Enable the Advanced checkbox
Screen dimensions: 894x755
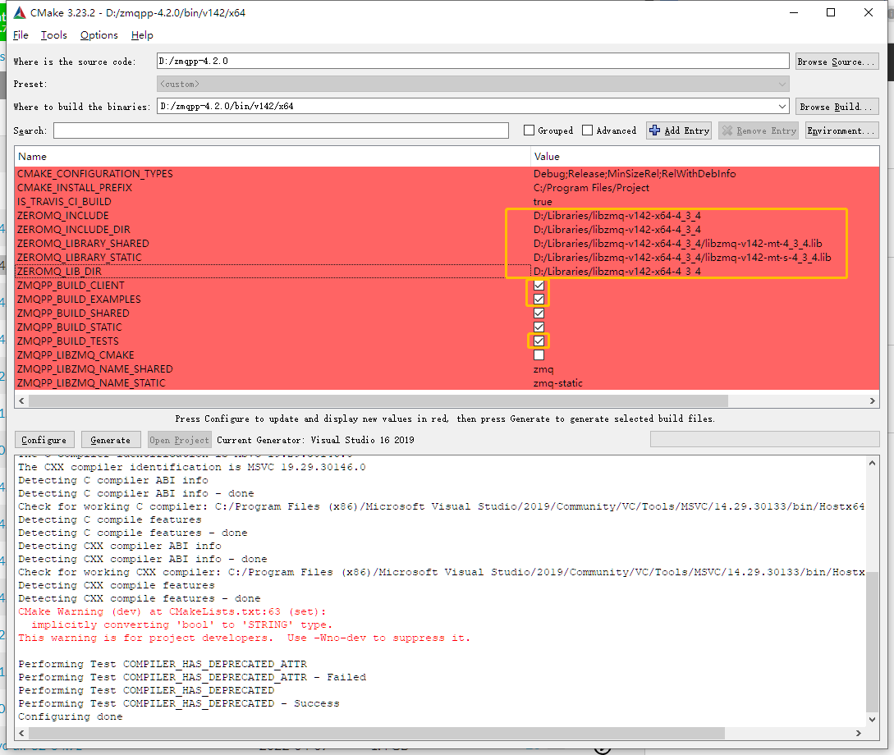[587, 130]
